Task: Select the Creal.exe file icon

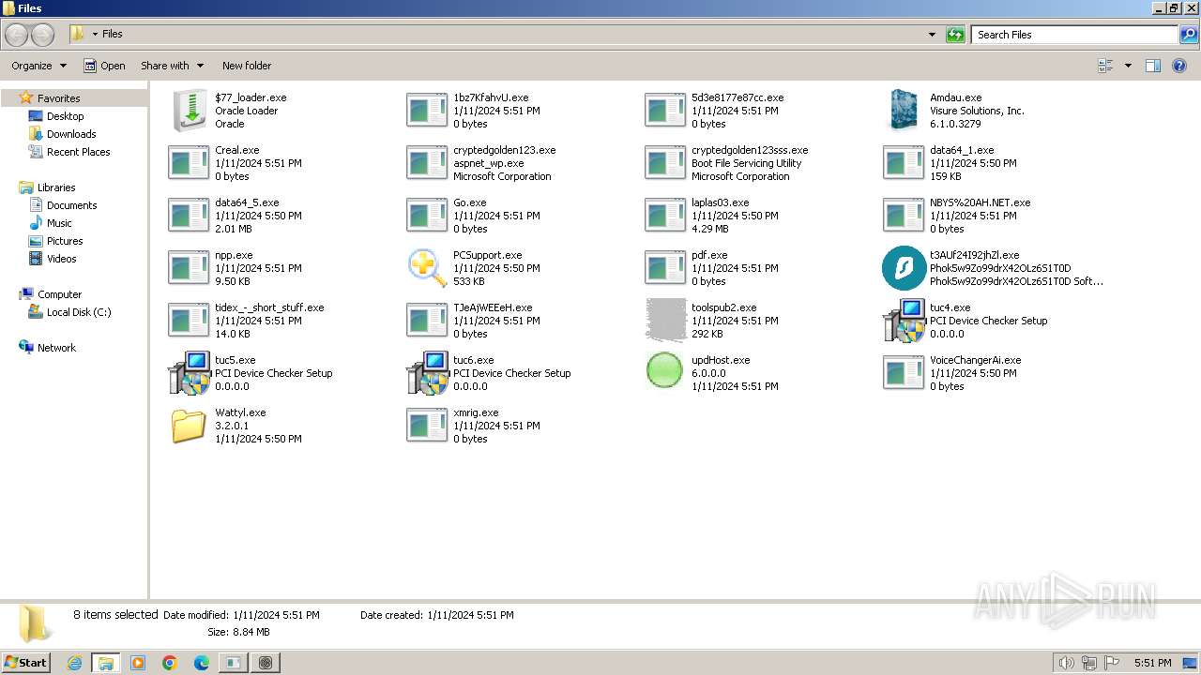Action: [189, 163]
